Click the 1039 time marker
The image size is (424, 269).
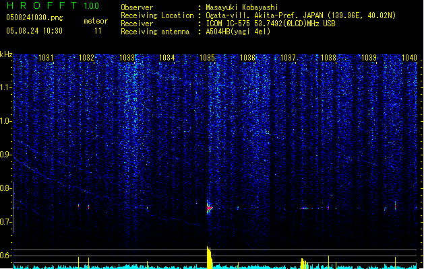point(369,58)
